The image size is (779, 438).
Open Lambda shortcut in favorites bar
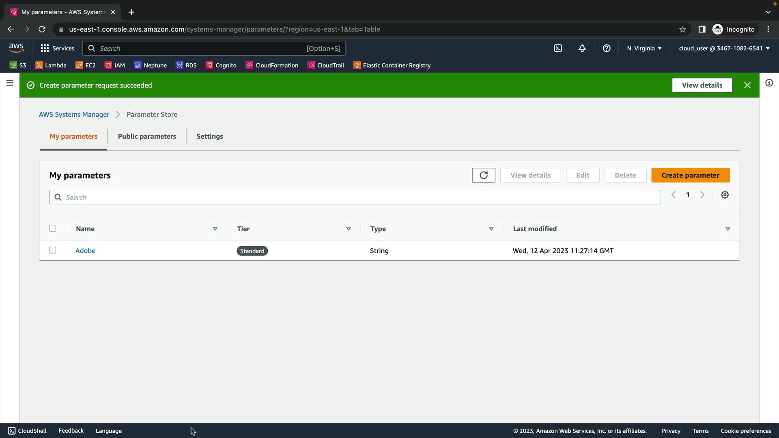coord(51,65)
